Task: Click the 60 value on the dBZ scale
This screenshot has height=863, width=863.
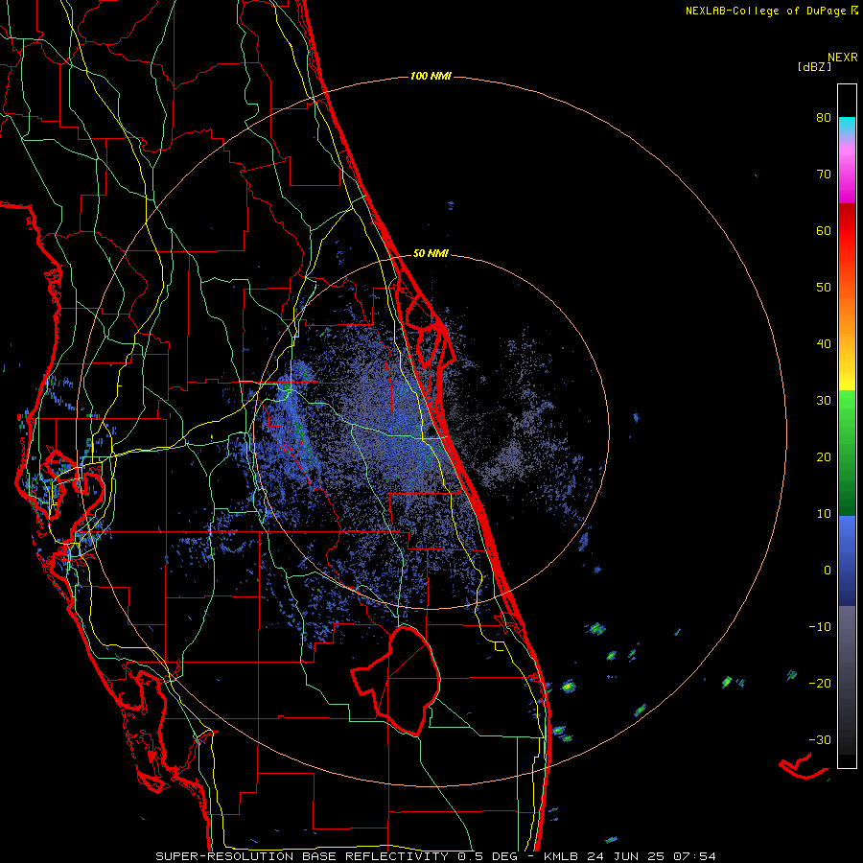Action: coord(824,230)
